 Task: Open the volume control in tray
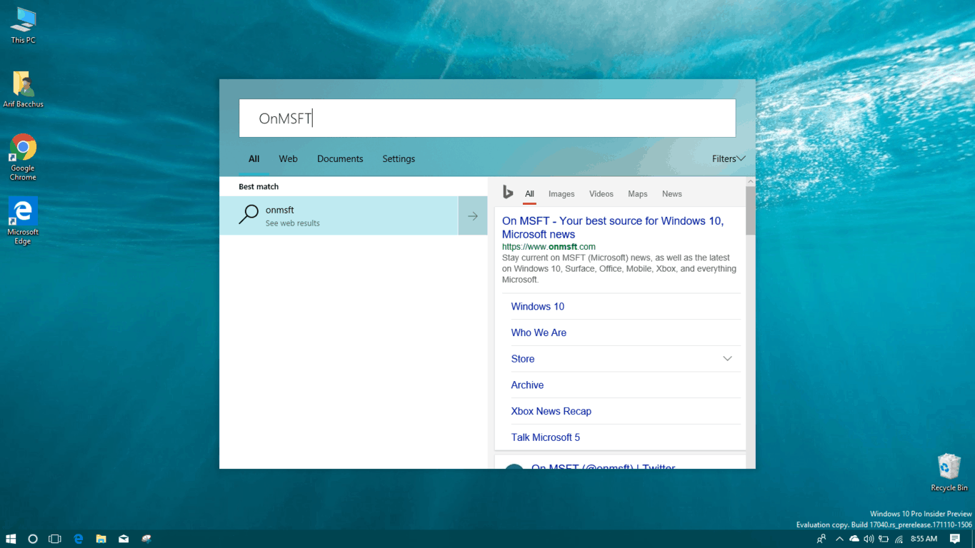click(x=869, y=539)
